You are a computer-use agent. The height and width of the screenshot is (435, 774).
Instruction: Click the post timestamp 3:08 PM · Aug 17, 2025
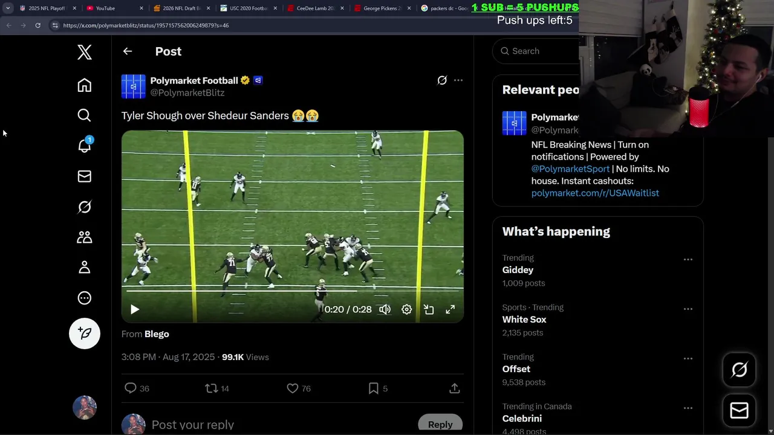168,357
